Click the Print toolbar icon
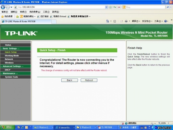This screenshot has height=130, width=173. pos(126,21)
